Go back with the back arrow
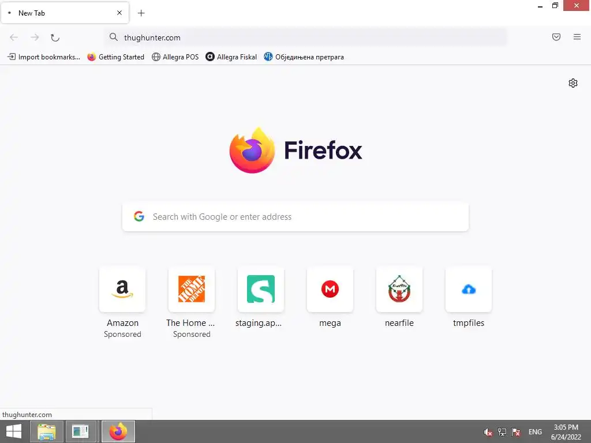 (14, 37)
